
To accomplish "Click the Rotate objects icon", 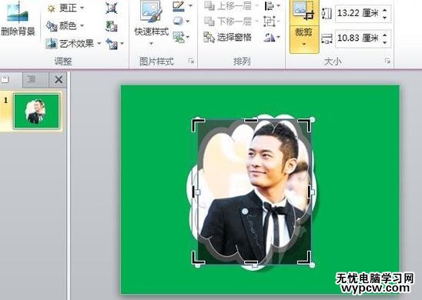I will coord(270,38).
